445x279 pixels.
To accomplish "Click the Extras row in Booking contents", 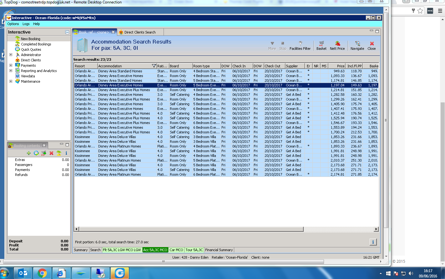I will [39, 160].
